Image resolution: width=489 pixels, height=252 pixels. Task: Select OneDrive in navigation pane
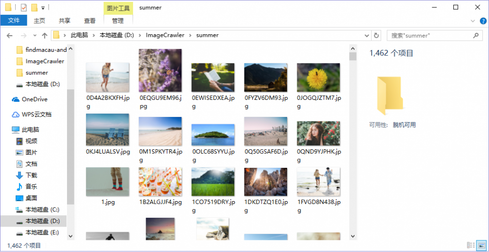point(30,99)
